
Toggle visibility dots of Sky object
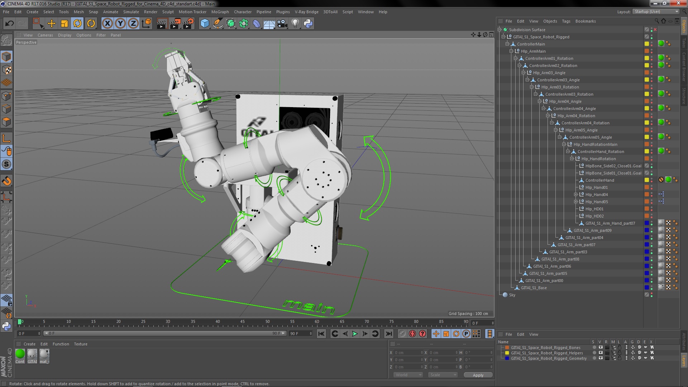point(652,295)
